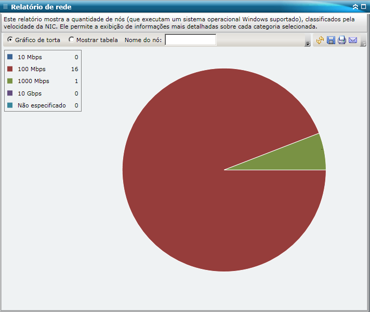
Task: Click the 100 Mbps red legend swatch
Action: 10,69
